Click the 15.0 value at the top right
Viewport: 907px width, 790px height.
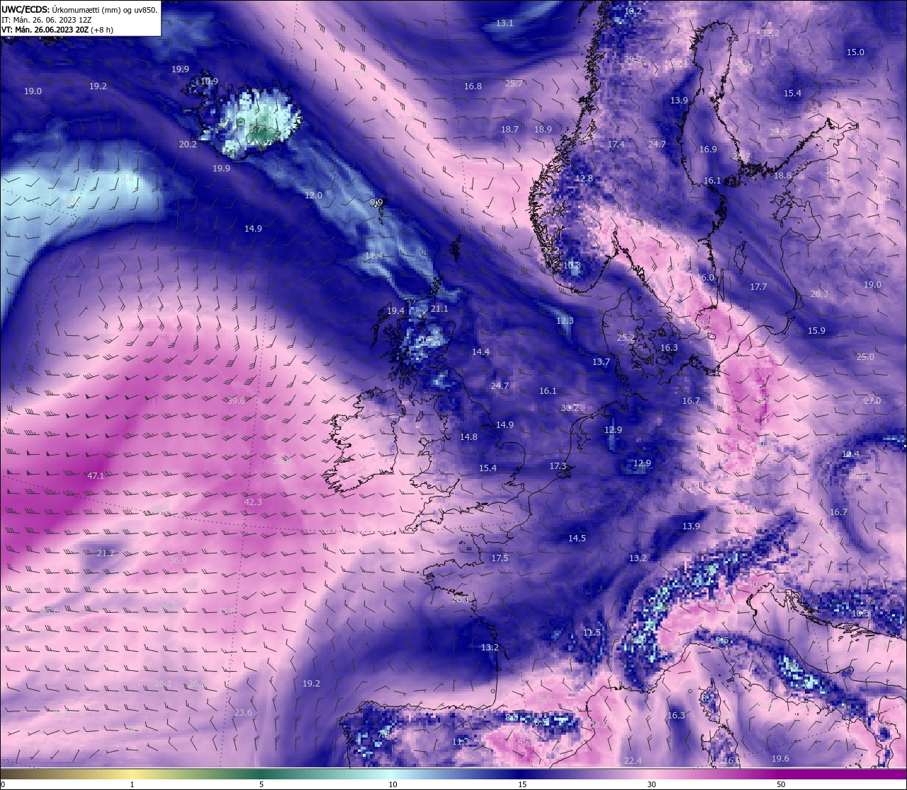[x=855, y=52]
